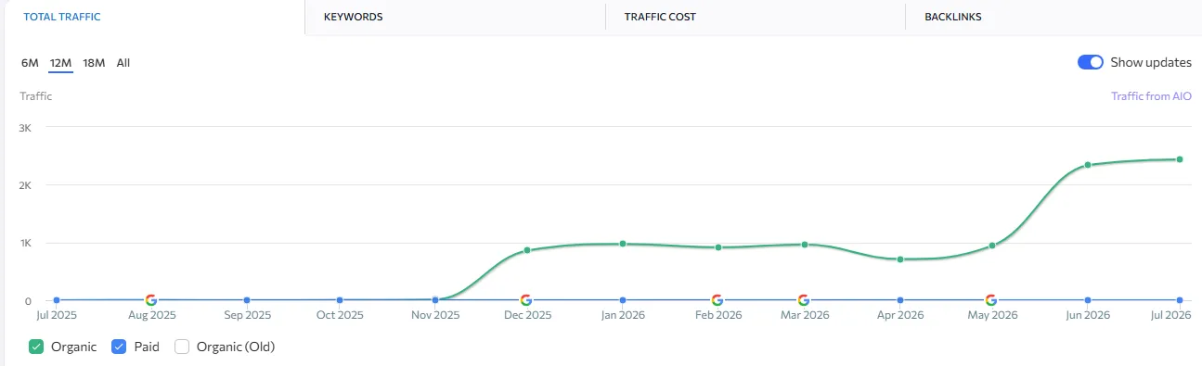This screenshot has height=366, width=1202.
Task: Click the organic data point at May 2026
Action: [x=992, y=246]
